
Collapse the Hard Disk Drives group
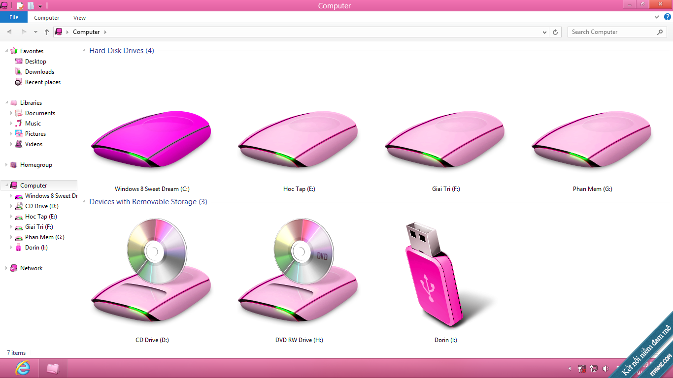click(x=85, y=51)
